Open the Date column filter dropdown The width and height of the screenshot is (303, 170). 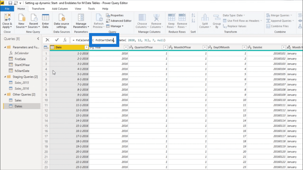click(x=86, y=47)
